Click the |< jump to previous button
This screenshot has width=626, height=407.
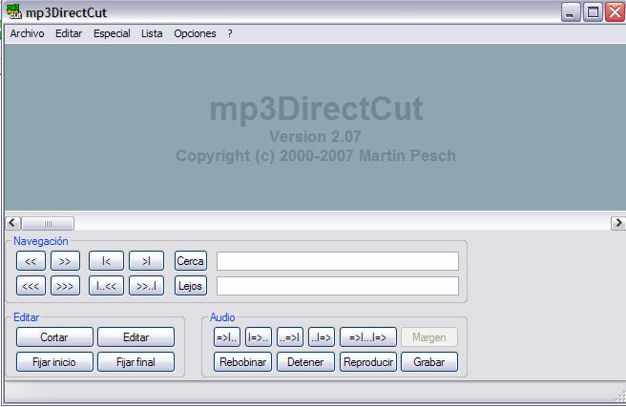[106, 261]
